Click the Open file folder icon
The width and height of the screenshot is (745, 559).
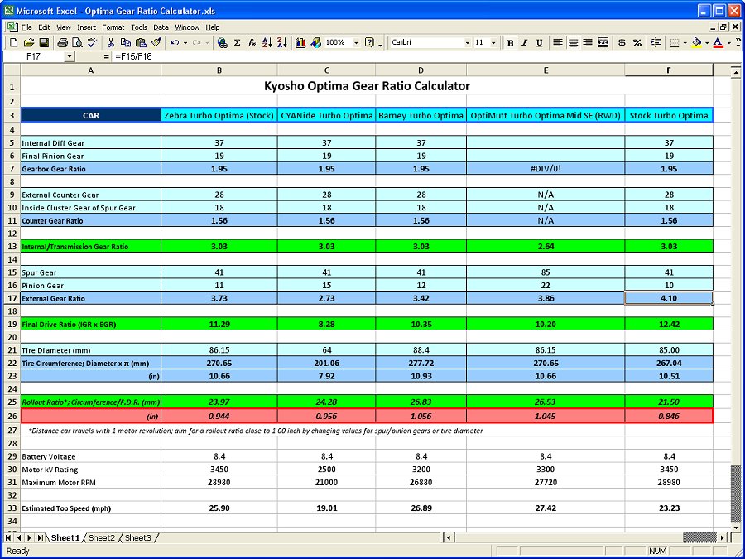pos(28,43)
